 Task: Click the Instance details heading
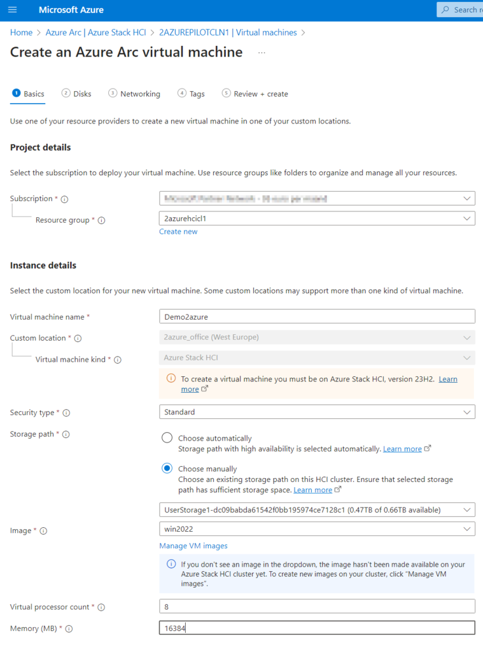[43, 266]
